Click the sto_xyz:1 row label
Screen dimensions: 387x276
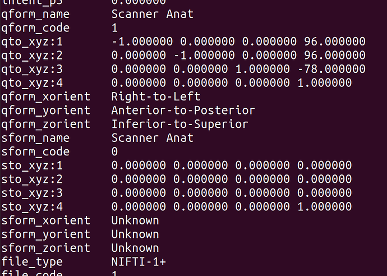point(32,166)
